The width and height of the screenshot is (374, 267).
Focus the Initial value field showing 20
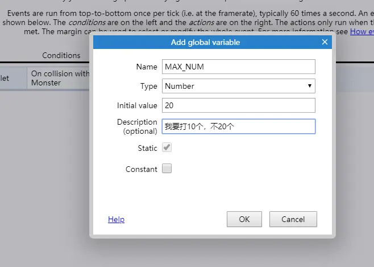[x=238, y=105]
